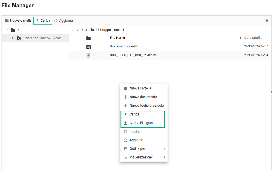Expand Cartella del Gruppo - Tecnici tree node
This screenshot has height=171, width=272.
point(12,38)
